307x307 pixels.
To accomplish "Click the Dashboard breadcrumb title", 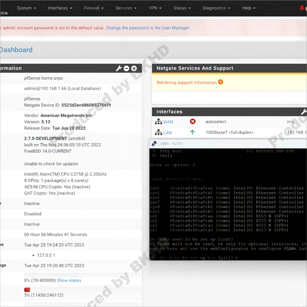I will pyautogui.click(x=16, y=50).
